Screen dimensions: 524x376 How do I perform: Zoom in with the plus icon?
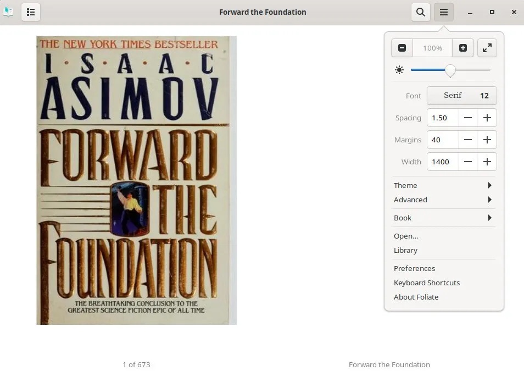coord(463,48)
